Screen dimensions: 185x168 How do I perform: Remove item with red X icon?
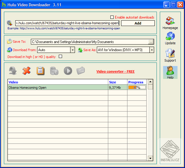click(x=27, y=71)
